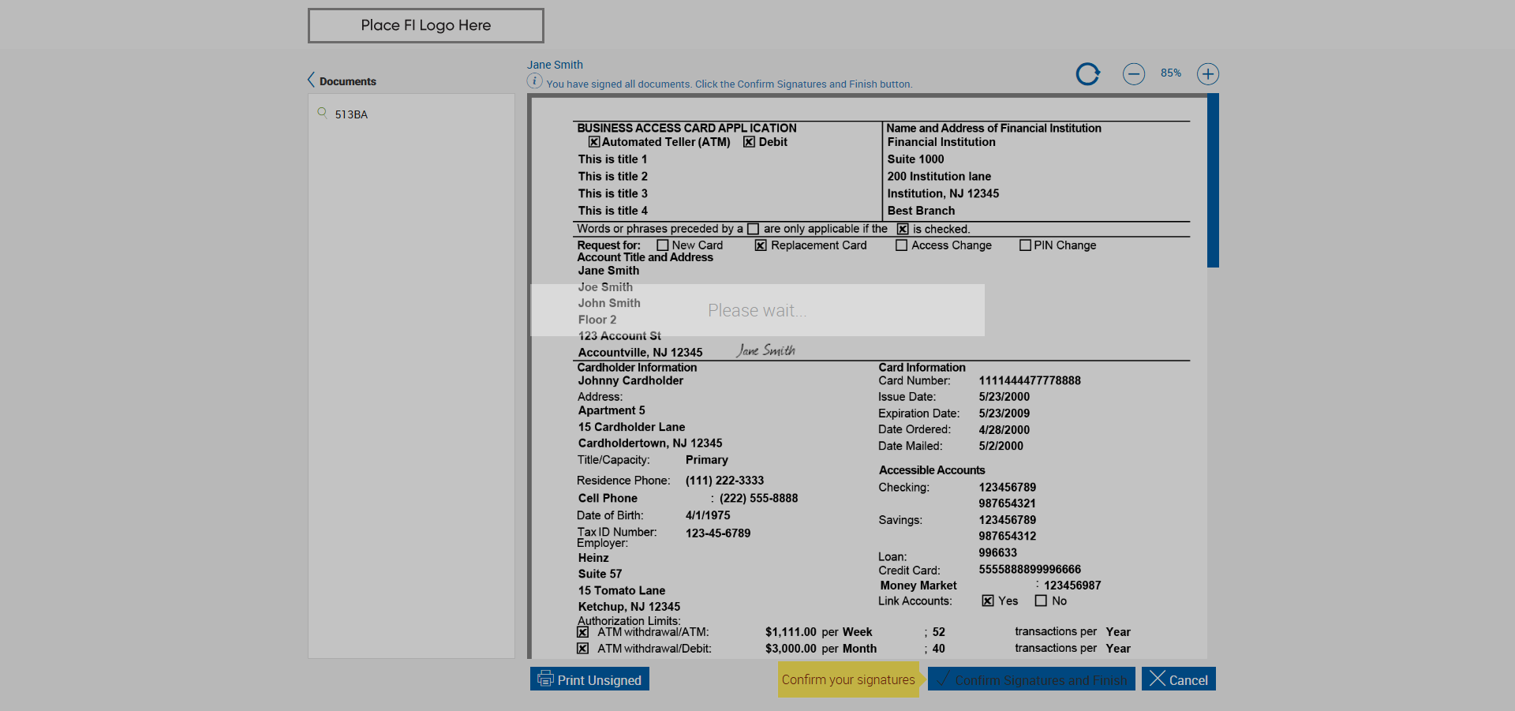Screen dimensions: 1515x711
Task: Click the search icon next to 513BA
Action: click(322, 113)
